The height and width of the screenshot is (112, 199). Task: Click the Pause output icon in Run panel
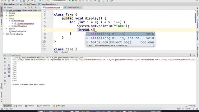[x=5, y=65]
